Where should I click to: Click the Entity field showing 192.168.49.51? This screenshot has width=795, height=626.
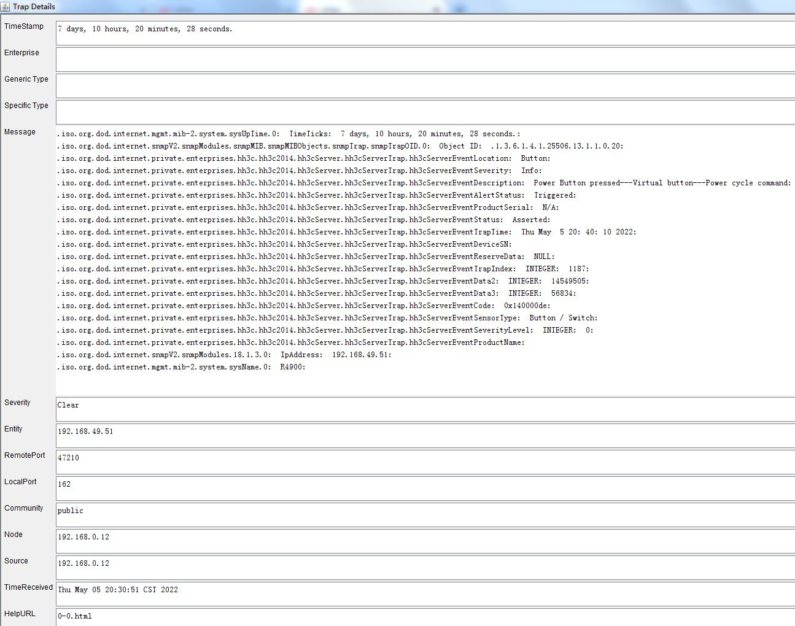click(x=425, y=436)
